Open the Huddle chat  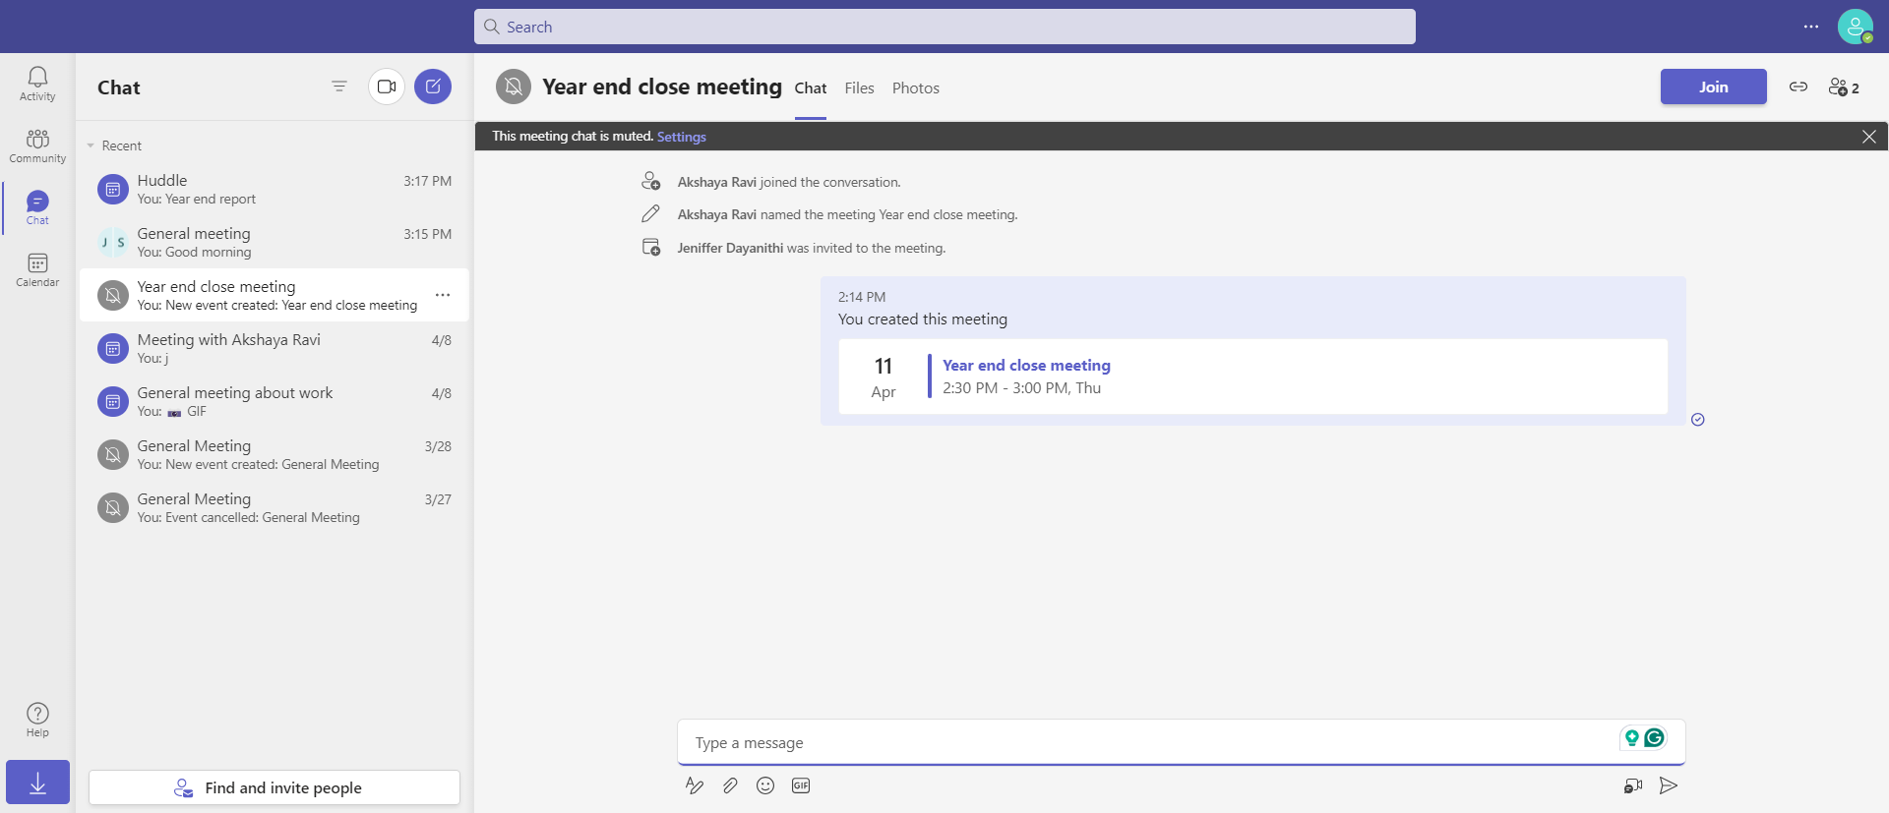(274, 189)
